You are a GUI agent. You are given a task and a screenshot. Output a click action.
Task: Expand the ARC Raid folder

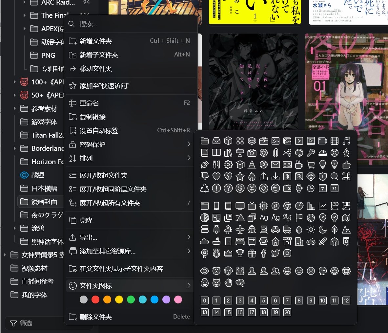coord(24,3)
